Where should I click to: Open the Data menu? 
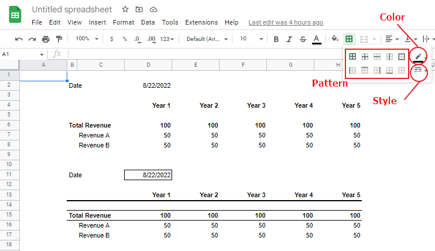pyautogui.click(x=148, y=22)
